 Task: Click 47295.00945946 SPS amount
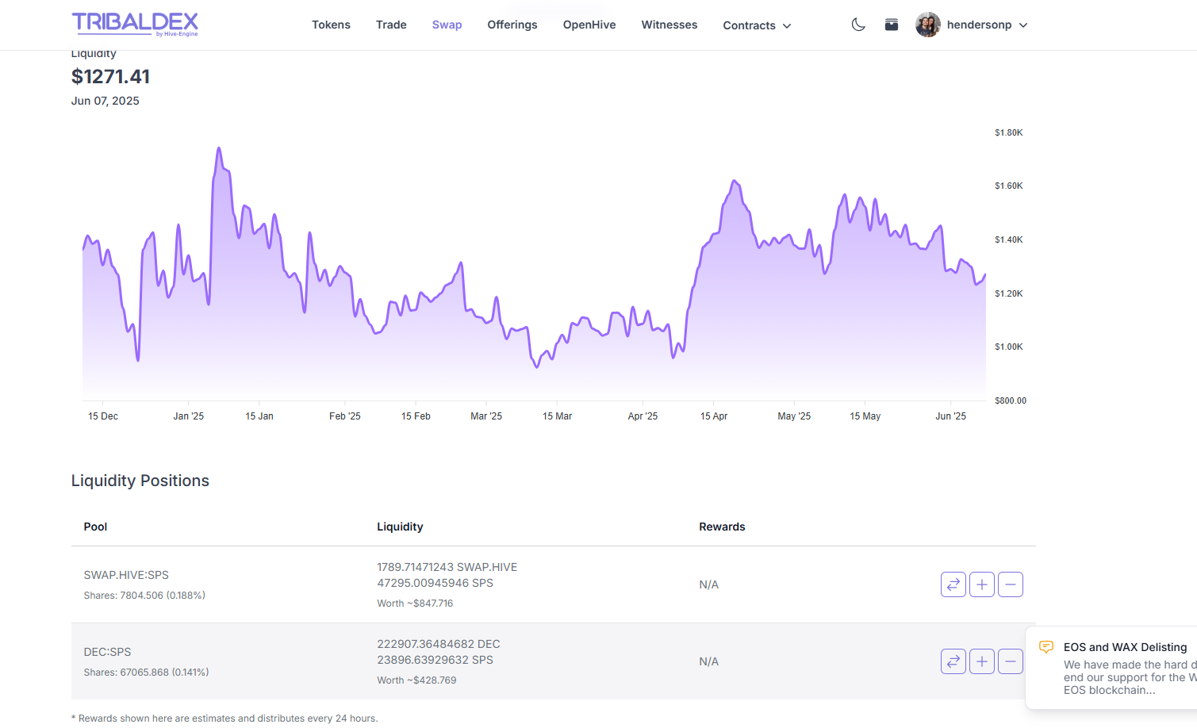point(435,583)
